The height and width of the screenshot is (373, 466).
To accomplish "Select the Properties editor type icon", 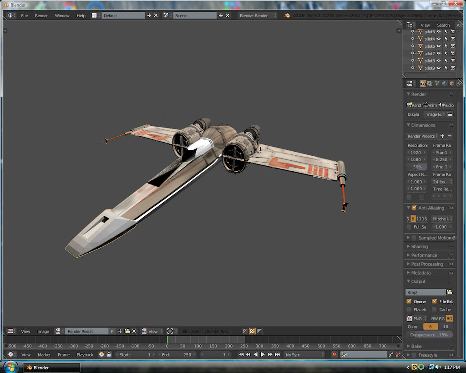I will click(x=410, y=84).
